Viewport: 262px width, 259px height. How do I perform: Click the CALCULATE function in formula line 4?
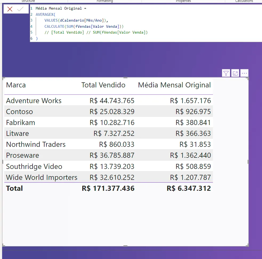tap(54, 26)
